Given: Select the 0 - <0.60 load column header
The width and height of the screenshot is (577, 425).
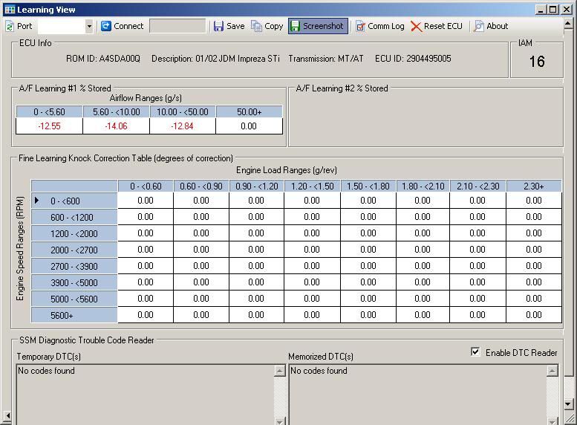Looking at the screenshot, I should pyautogui.click(x=146, y=186).
